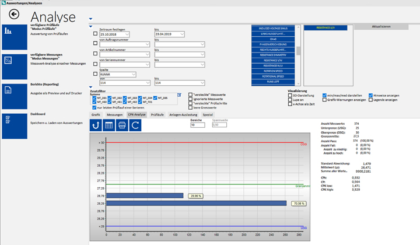Go back with the circled arrow icon
The height and width of the screenshot is (245, 420).
tap(14, 14)
